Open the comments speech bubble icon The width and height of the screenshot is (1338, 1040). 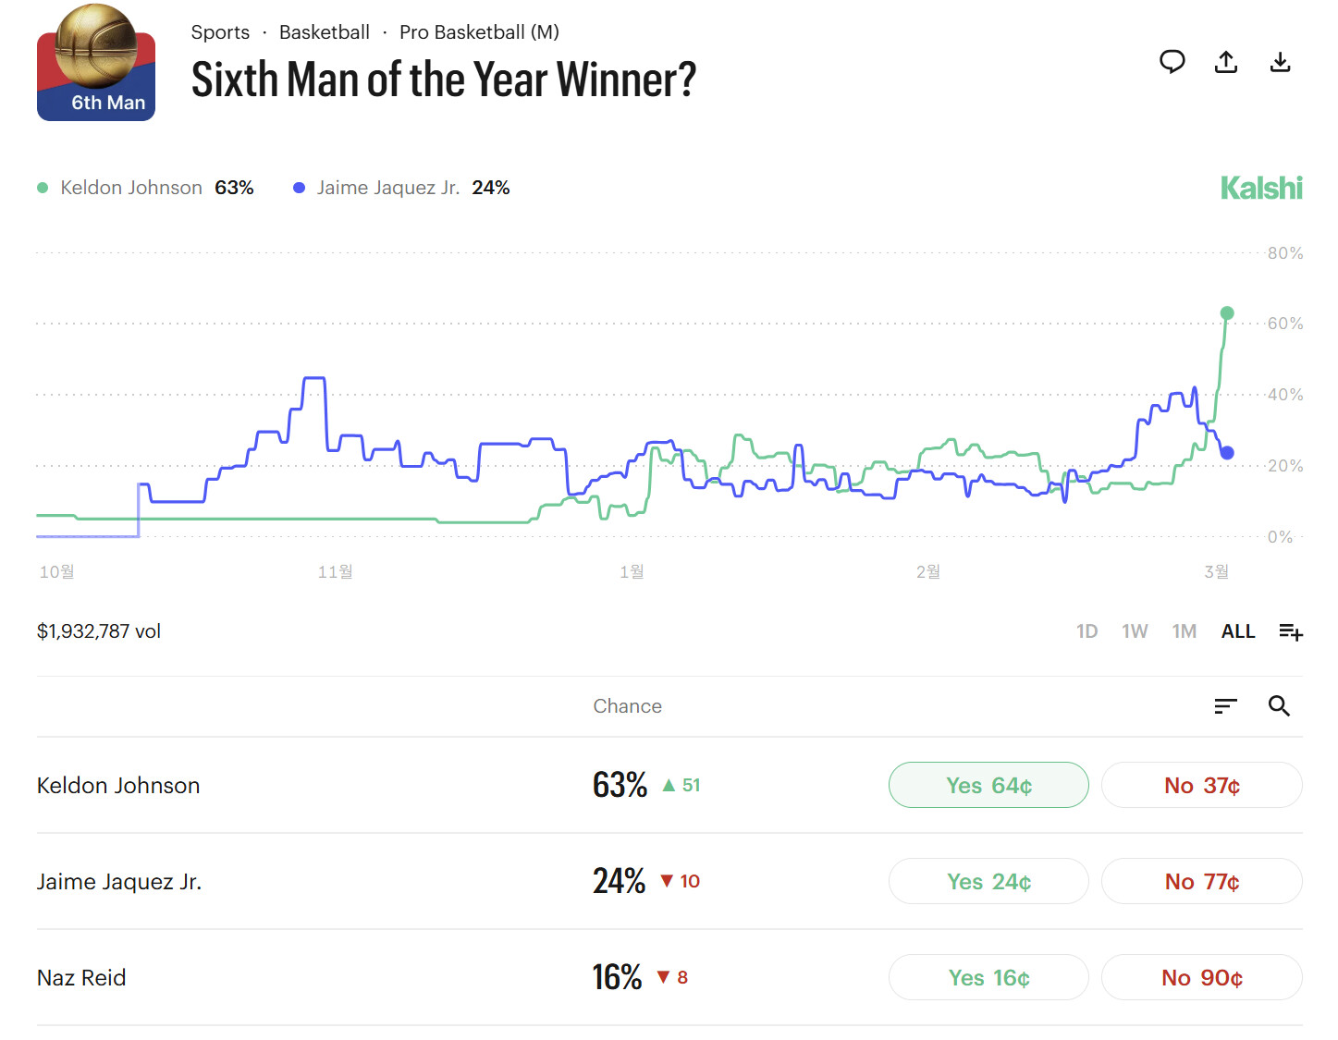1172,62
